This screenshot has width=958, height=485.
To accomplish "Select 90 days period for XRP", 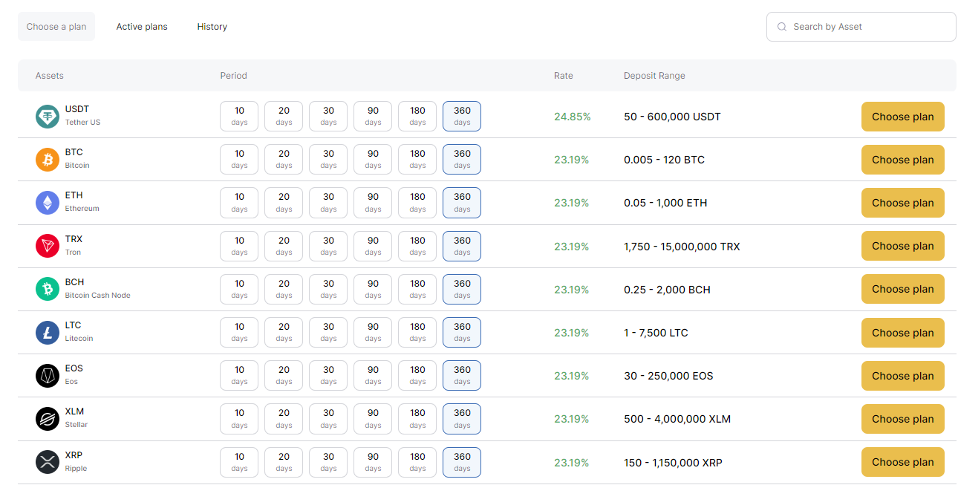I will coord(373,462).
